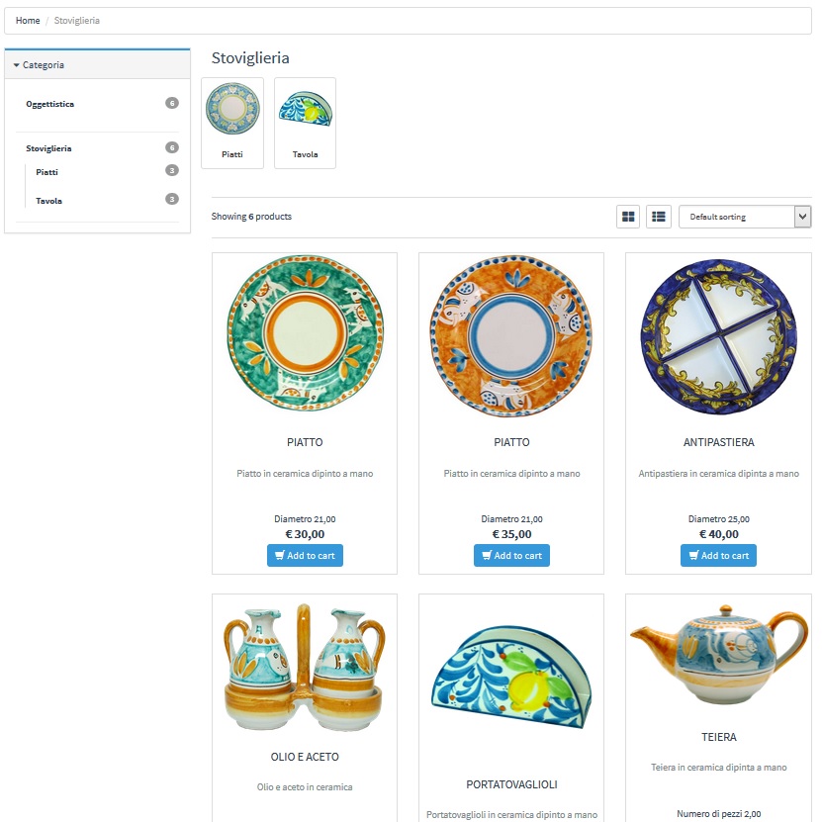Open the Tavola category thumbnail
This screenshot has height=822, width=822.
305,123
